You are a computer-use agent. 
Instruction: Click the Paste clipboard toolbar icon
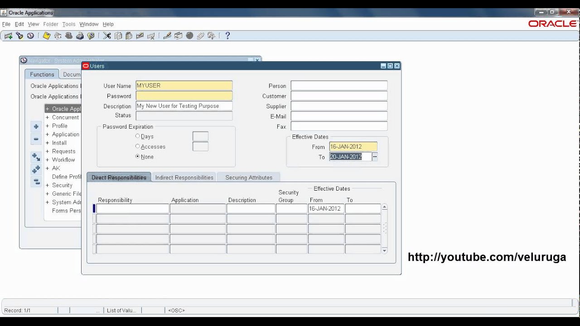tap(129, 36)
